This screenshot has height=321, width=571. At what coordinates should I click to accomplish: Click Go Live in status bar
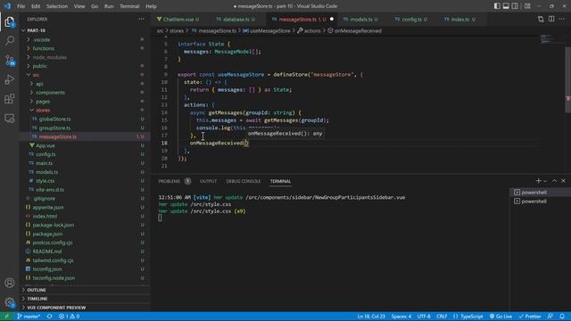(501, 317)
